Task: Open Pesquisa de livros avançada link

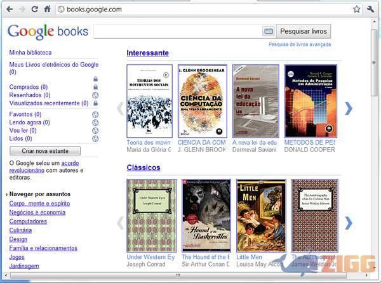Action: [299, 44]
